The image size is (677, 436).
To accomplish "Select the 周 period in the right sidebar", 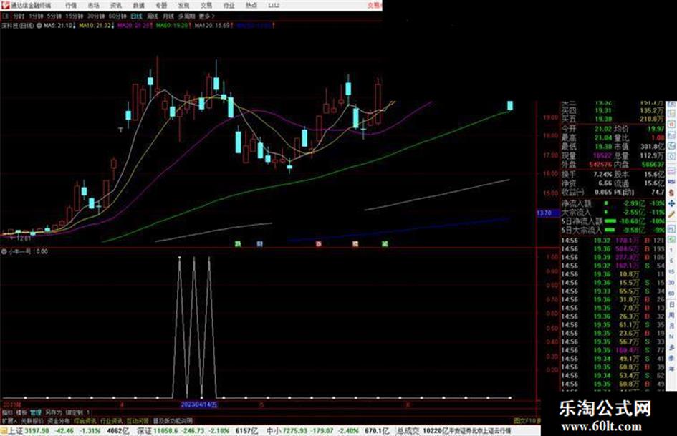I will [x=671, y=315].
